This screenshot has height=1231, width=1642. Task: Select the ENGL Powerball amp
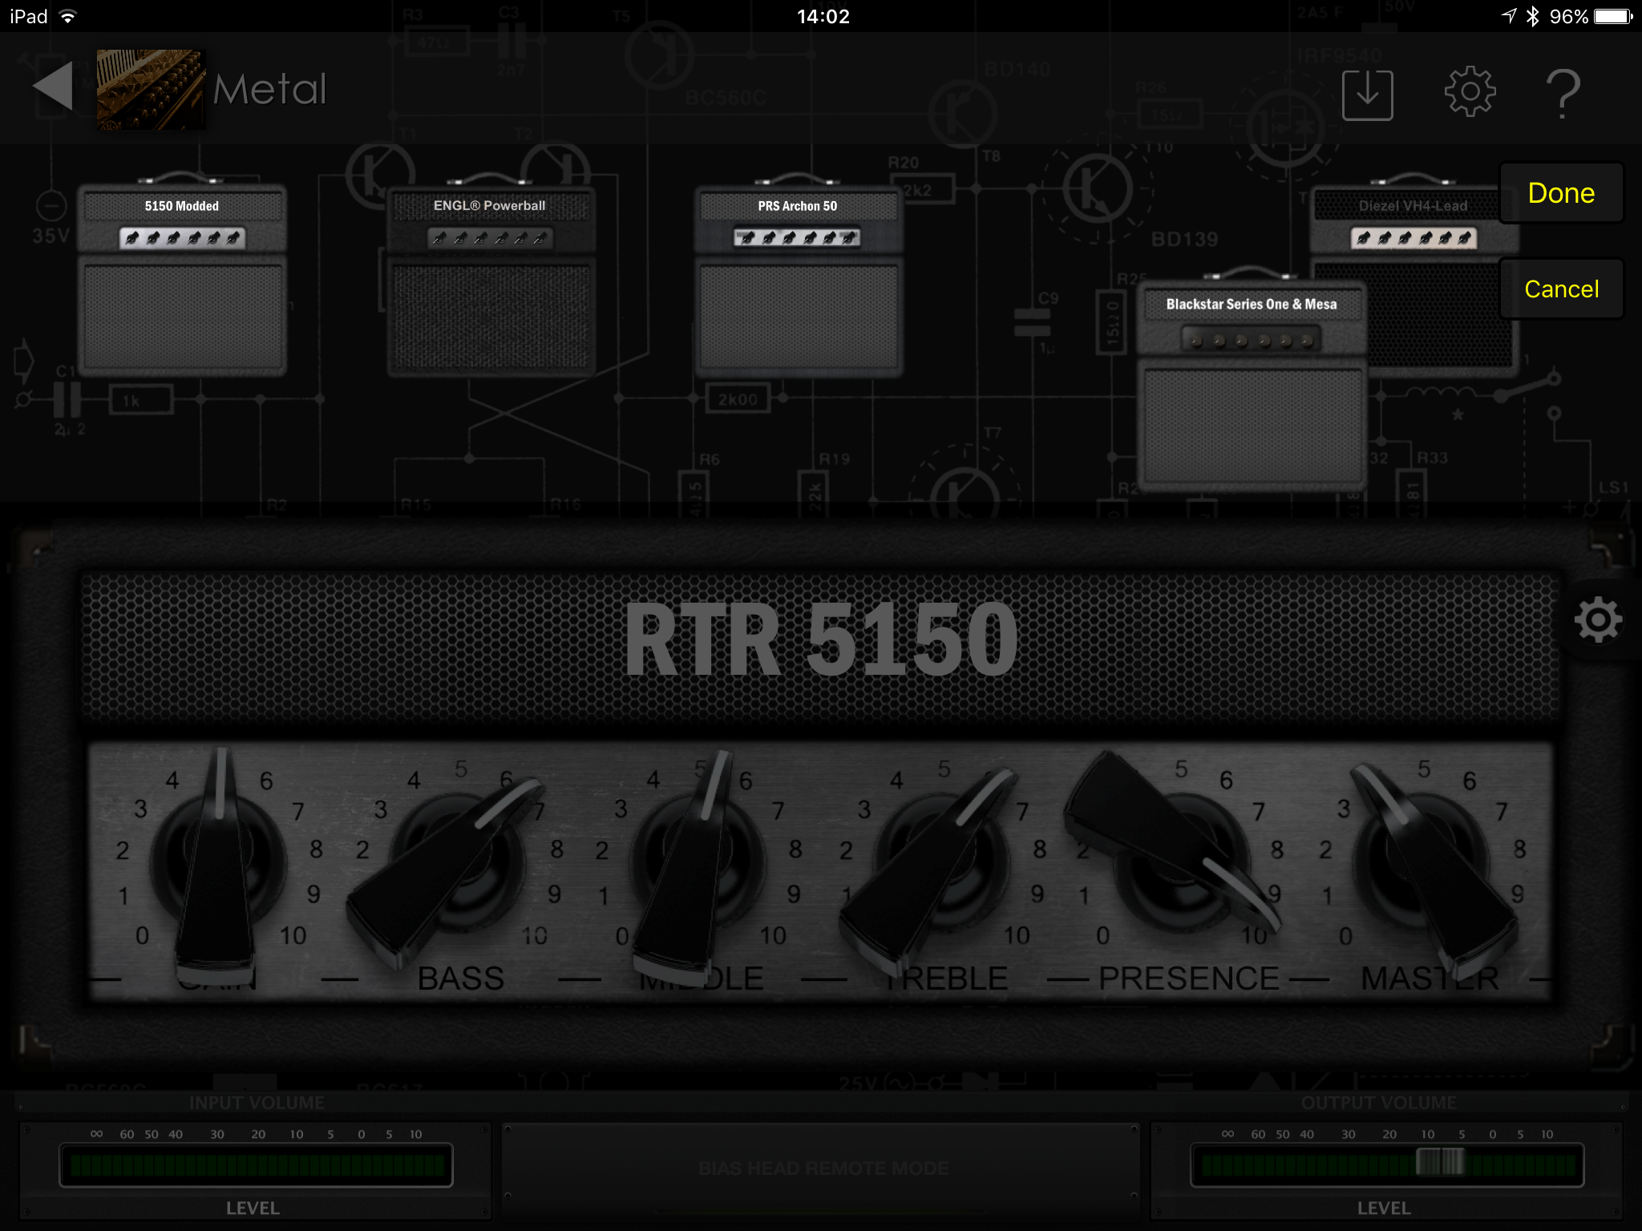[x=491, y=276]
